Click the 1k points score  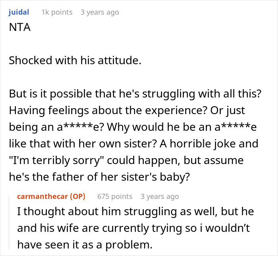click(57, 12)
